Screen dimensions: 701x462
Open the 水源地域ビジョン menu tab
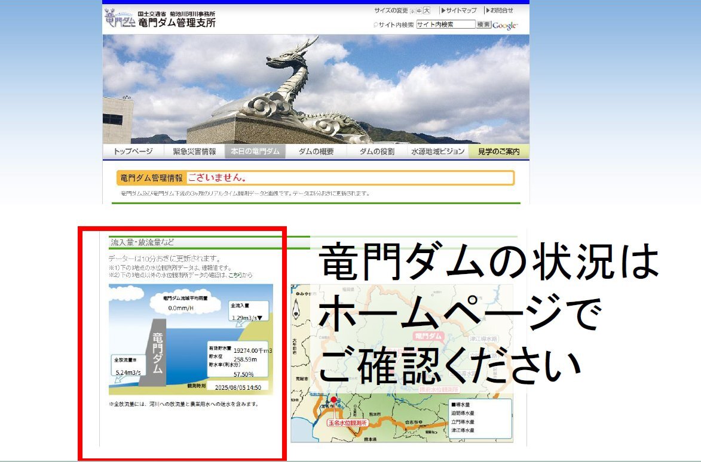438,152
